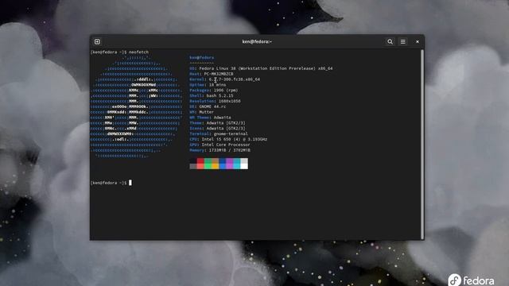
Task: Click the WM line Mutter
Action: [x=201, y=112]
